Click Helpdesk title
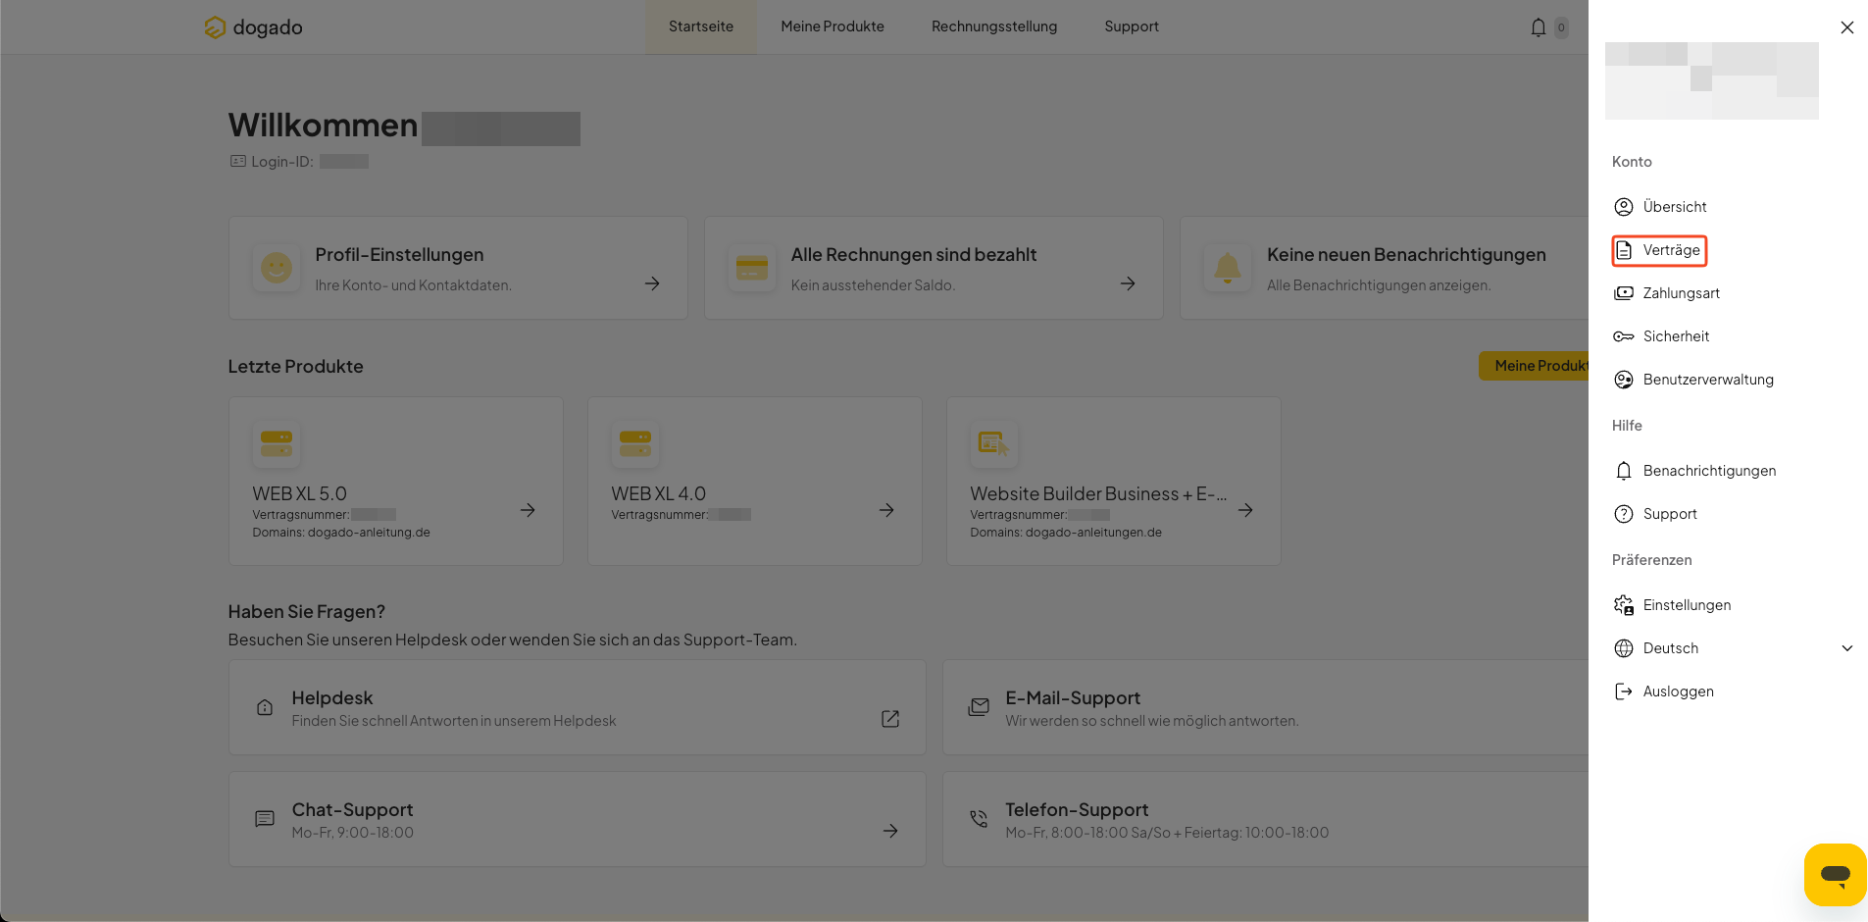Image resolution: width=1868 pixels, height=922 pixels. (332, 698)
